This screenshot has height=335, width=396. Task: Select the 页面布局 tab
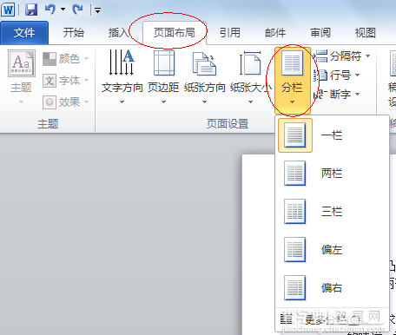[x=175, y=33]
